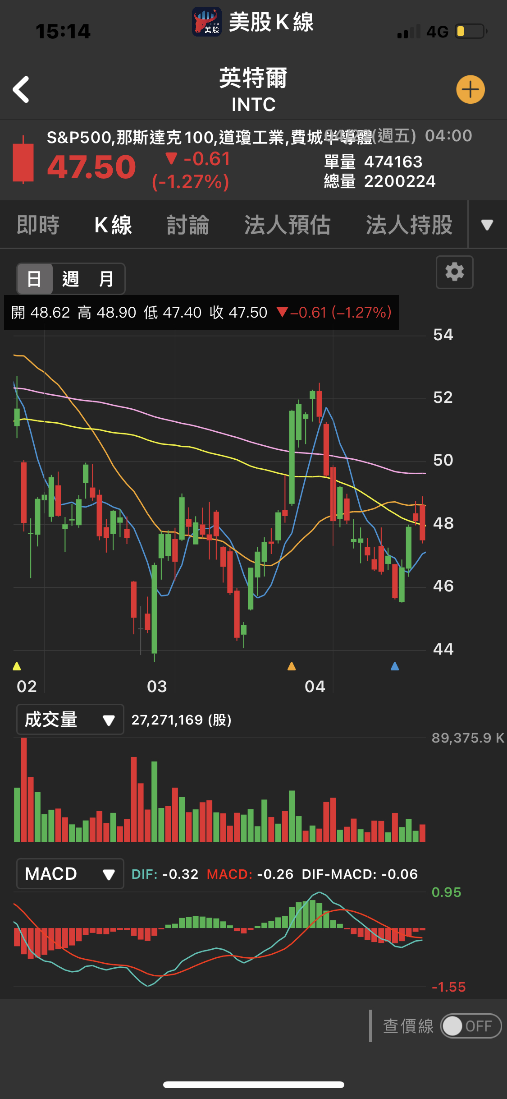Tap the blue triangle event marker
The width and height of the screenshot is (507, 1099).
click(x=395, y=666)
